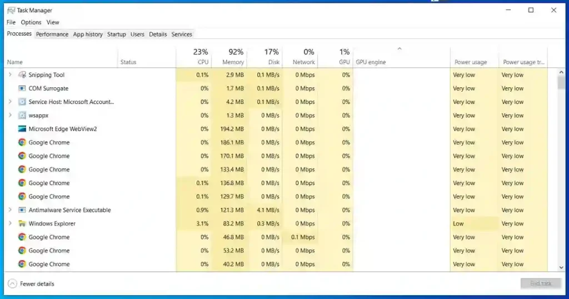The width and height of the screenshot is (569, 299).
Task: Click Chrome icon in the 40.2 MB row
Action: pos(22,264)
